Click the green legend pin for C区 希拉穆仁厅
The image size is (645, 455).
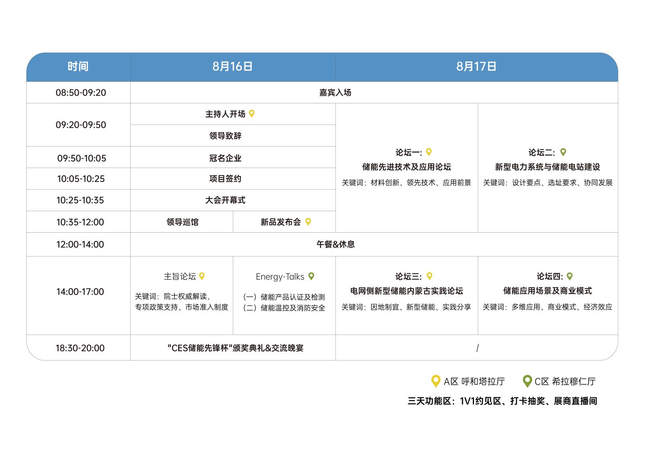[x=527, y=381]
